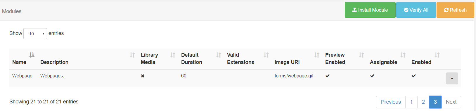Screen dimensions: 476x111
Task: Open the Show entries count dropdown
Action: (35, 34)
